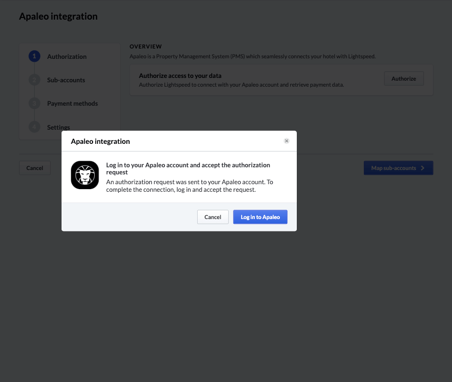Click the dialog title Apaleo integration
The height and width of the screenshot is (382, 452).
pyautogui.click(x=100, y=141)
